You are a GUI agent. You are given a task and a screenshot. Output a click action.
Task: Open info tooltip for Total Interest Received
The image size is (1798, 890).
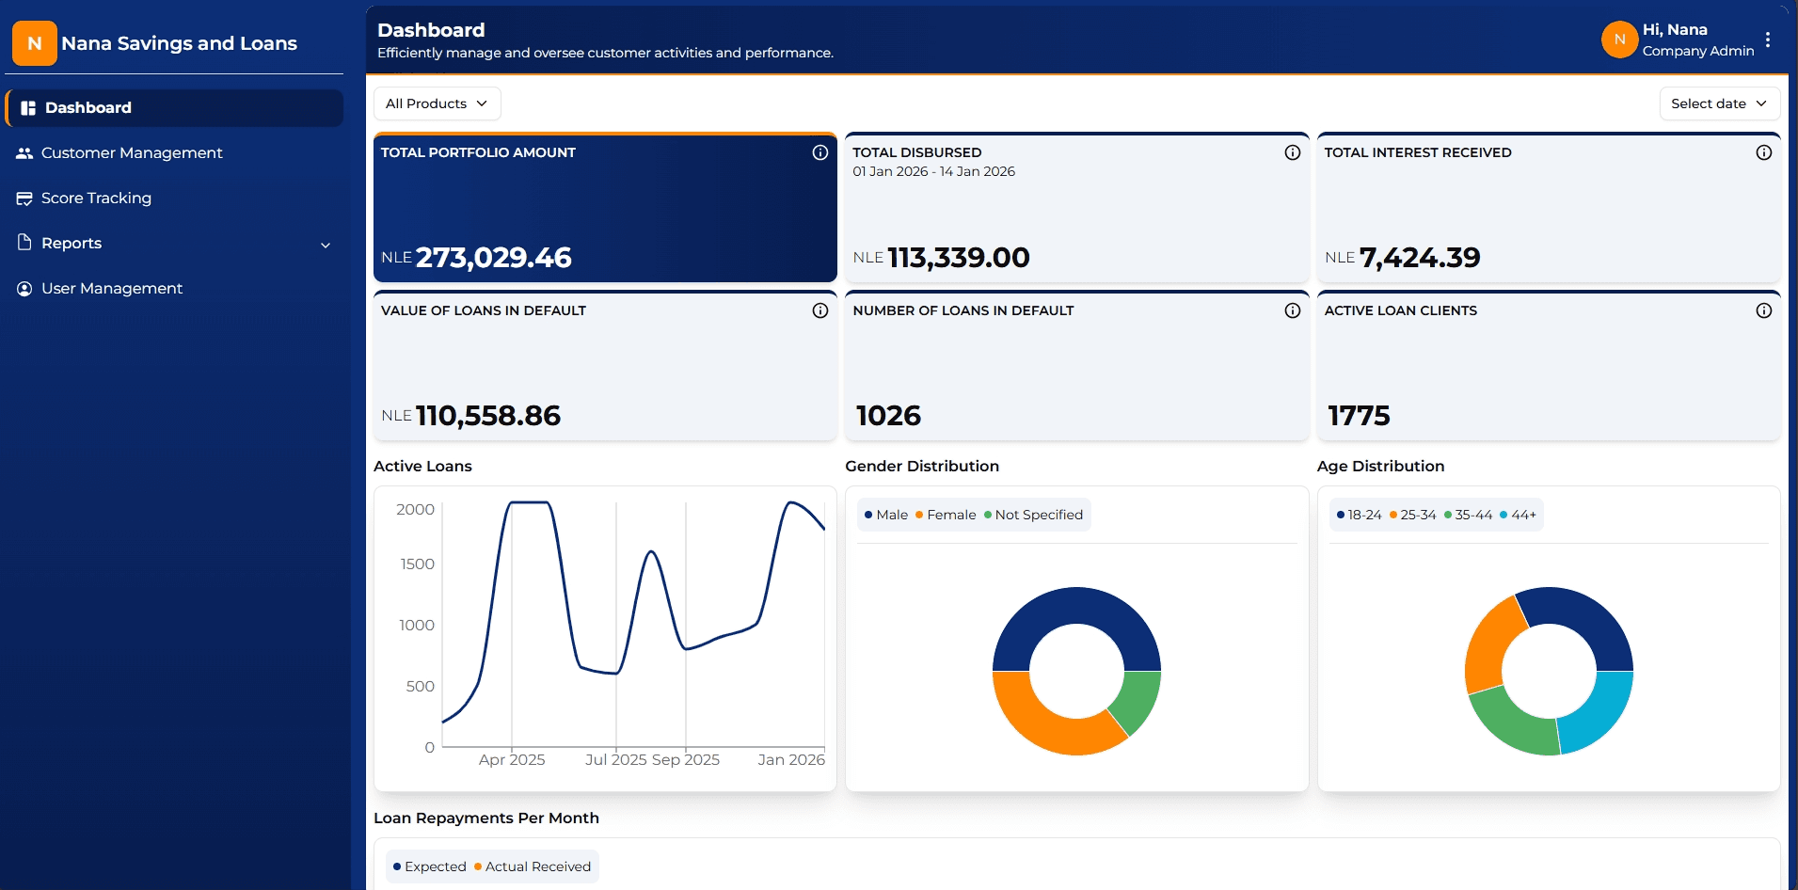(x=1763, y=152)
